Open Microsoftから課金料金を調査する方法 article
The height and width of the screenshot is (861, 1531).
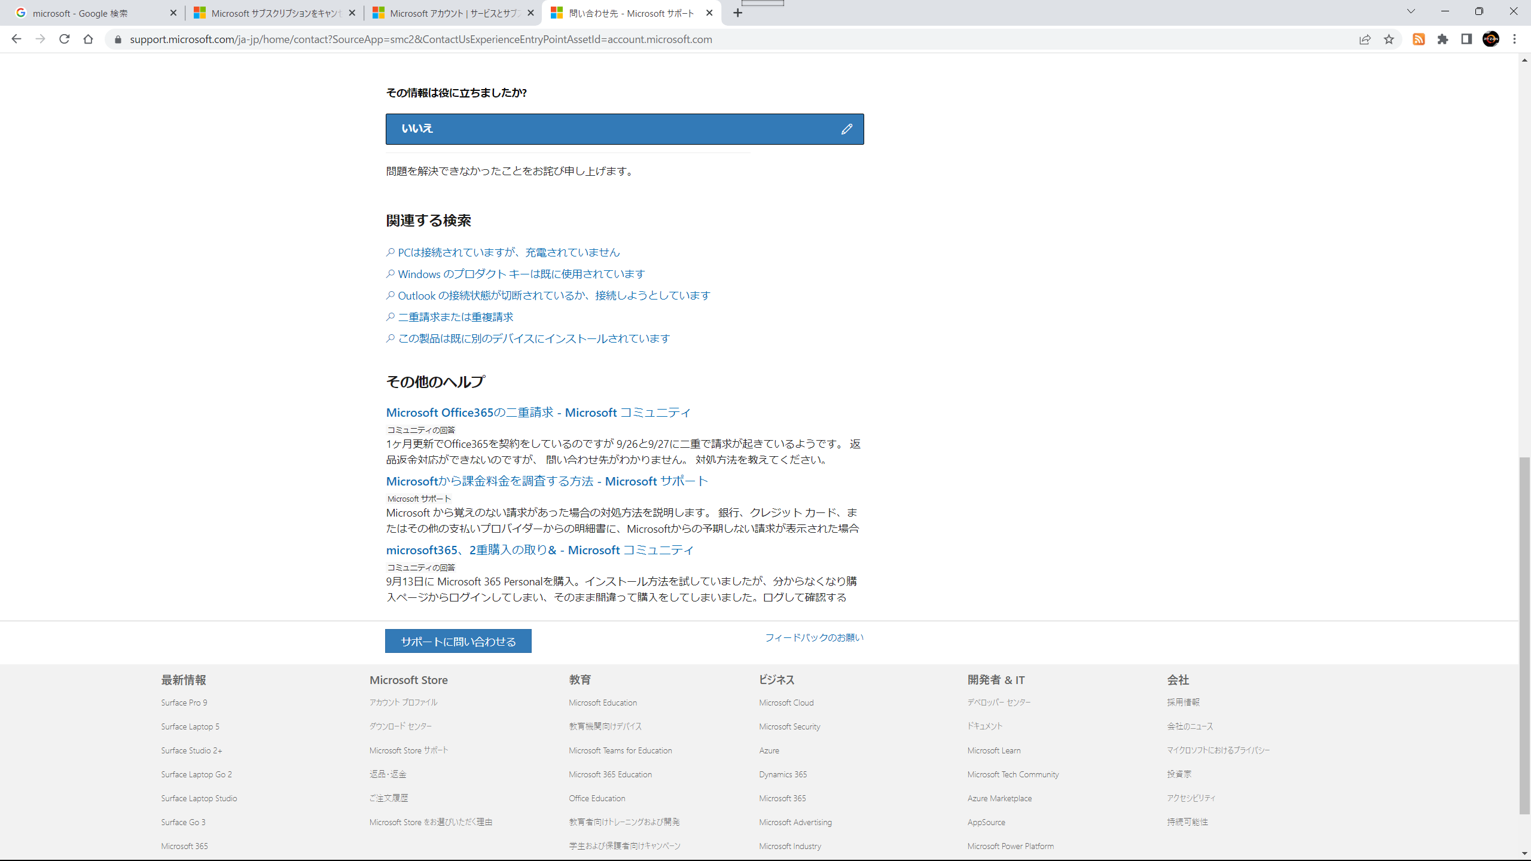point(547,481)
